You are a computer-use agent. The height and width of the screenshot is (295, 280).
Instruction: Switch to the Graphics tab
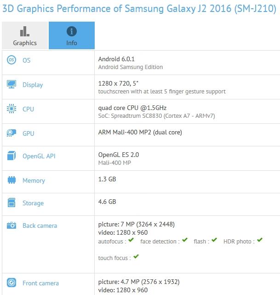point(25,35)
